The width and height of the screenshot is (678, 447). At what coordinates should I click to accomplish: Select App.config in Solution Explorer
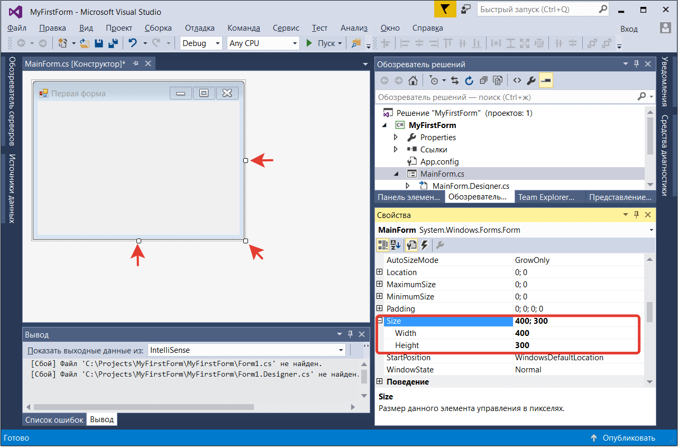pyautogui.click(x=439, y=161)
